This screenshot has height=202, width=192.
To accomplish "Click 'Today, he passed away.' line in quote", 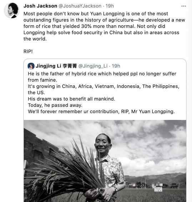I will pos(55,105).
